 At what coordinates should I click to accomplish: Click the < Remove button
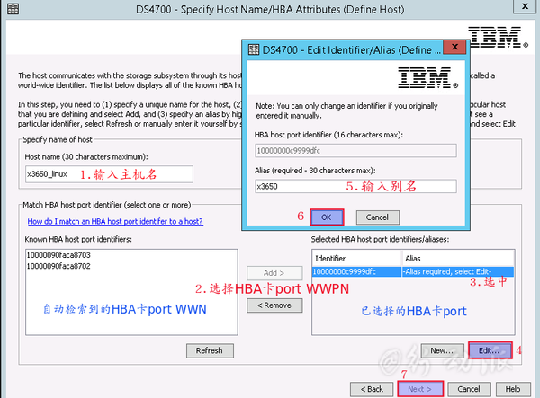(x=274, y=305)
